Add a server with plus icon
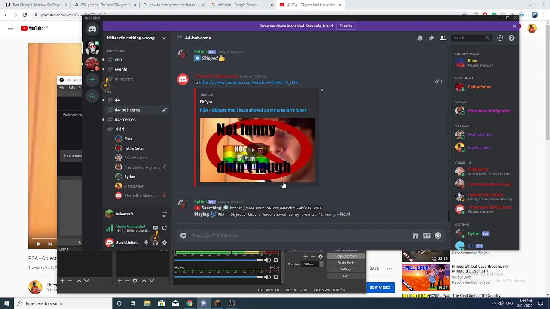550x309 pixels. pyautogui.click(x=92, y=79)
